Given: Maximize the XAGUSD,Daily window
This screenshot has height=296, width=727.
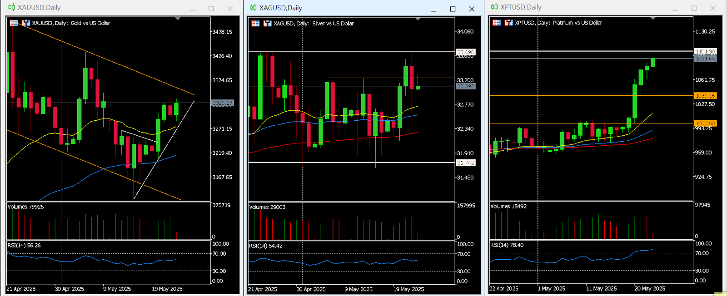Looking at the screenshot, I should 453,9.
